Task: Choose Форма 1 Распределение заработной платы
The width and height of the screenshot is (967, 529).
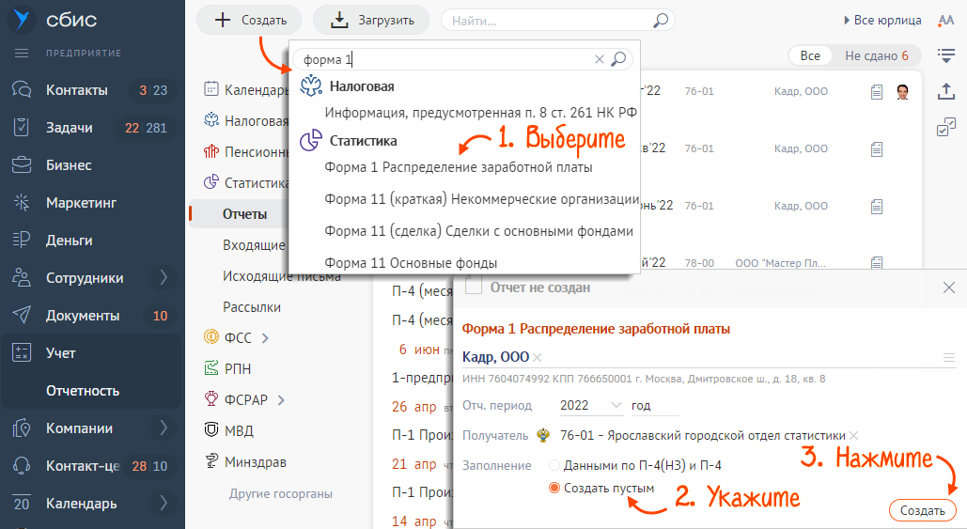Action: click(459, 167)
